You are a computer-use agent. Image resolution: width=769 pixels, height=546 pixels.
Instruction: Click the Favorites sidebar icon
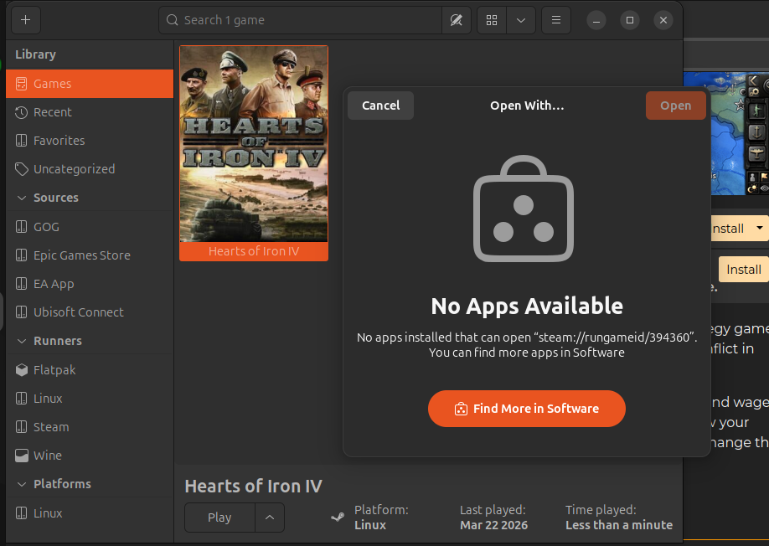click(21, 141)
